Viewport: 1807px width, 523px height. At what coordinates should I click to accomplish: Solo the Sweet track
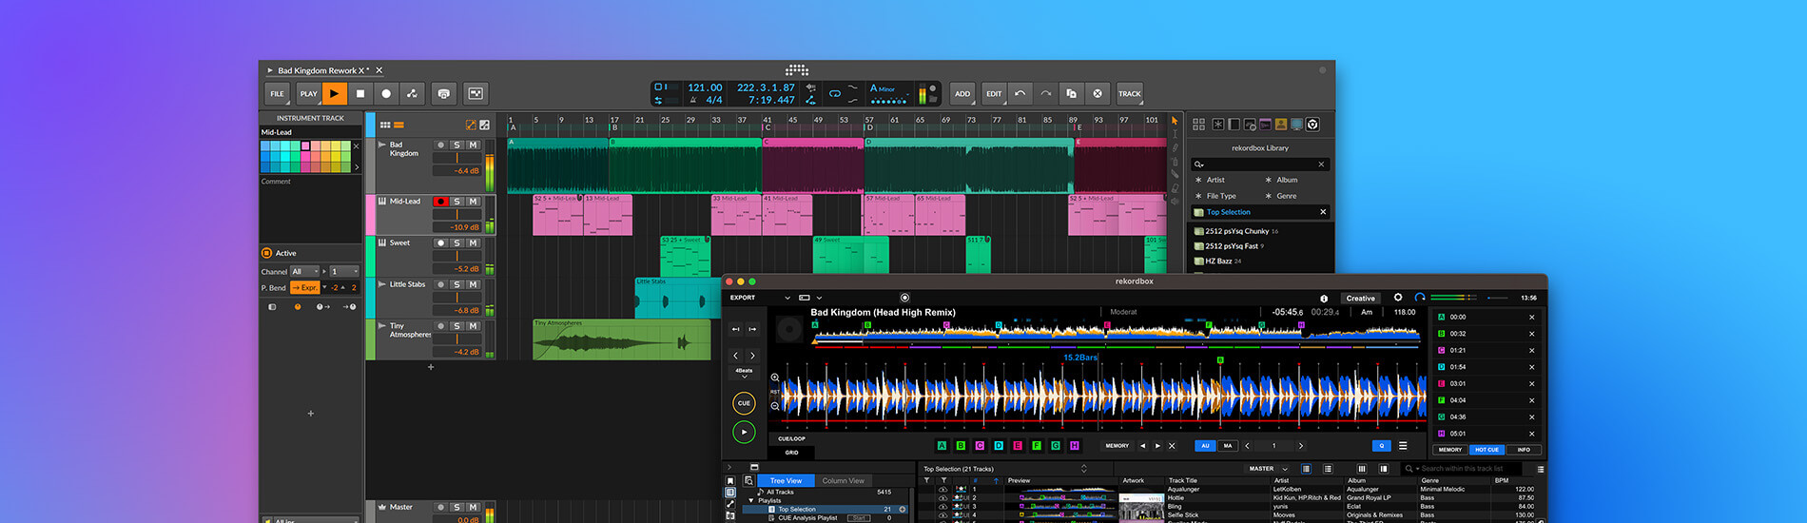point(457,243)
